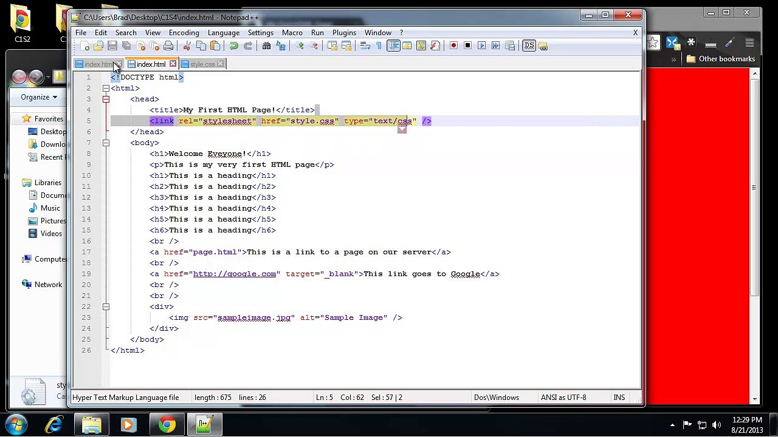Switch to the style.css tab
This screenshot has height=437, width=778.
(x=202, y=64)
